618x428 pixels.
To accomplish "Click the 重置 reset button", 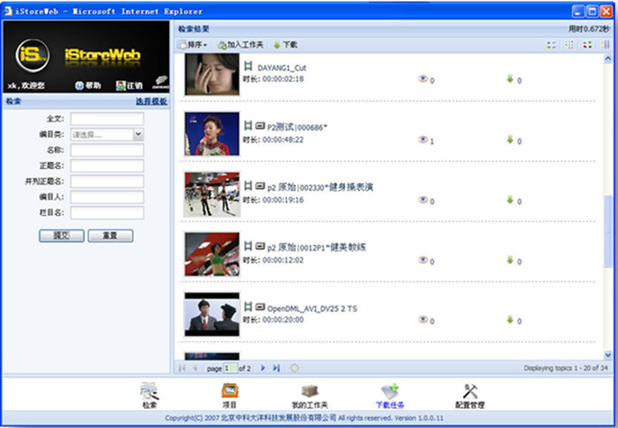I will point(110,236).
